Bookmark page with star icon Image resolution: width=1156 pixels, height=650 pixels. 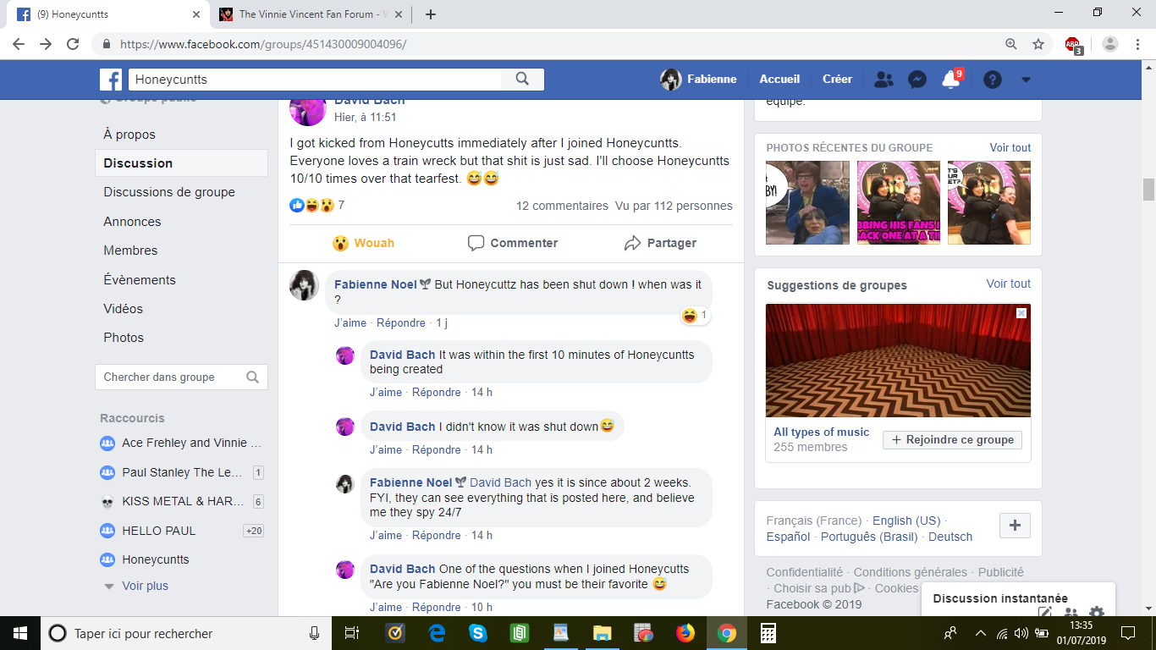1038,44
